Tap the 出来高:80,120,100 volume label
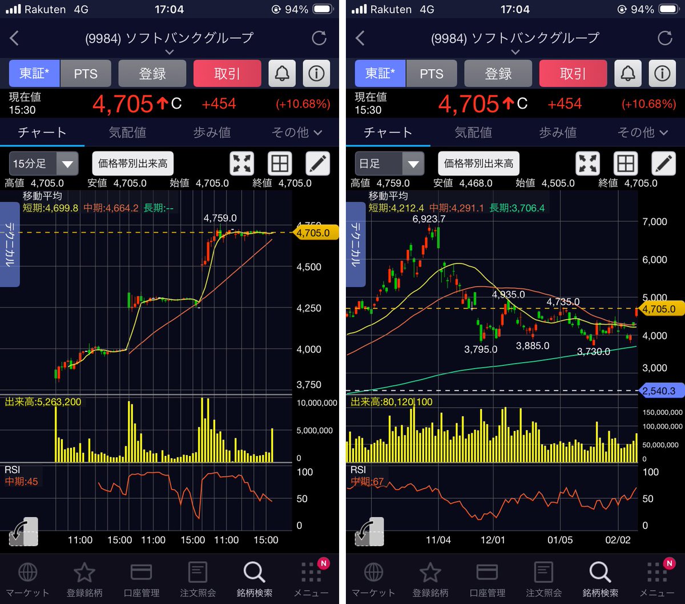The image size is (685, 604). coord(392,402)
